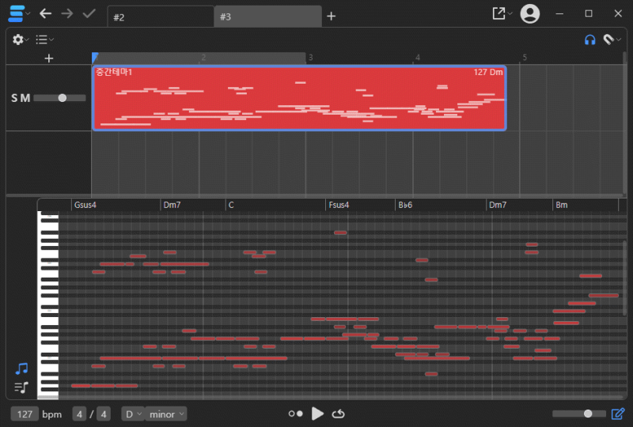This screenshot has height=427, width=633.
Task: Open the snap magnet options
Action: (612, 40)
